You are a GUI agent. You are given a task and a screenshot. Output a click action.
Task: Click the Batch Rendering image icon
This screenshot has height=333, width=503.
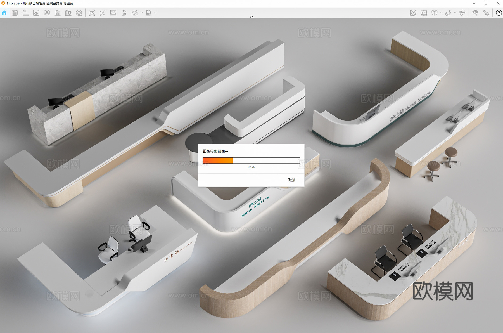(x=113, y=13)
